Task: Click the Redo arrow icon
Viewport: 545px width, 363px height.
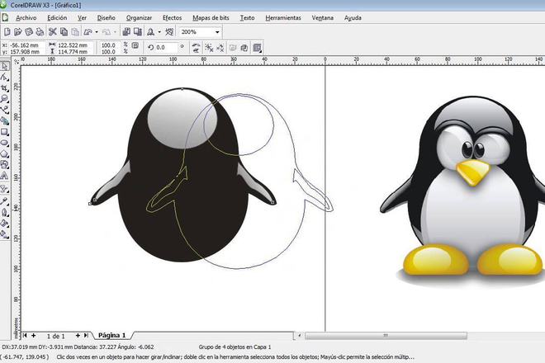Action: coord(107,32)
